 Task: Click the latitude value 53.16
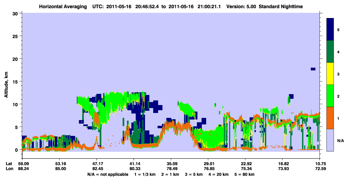[x=61, y=164]
